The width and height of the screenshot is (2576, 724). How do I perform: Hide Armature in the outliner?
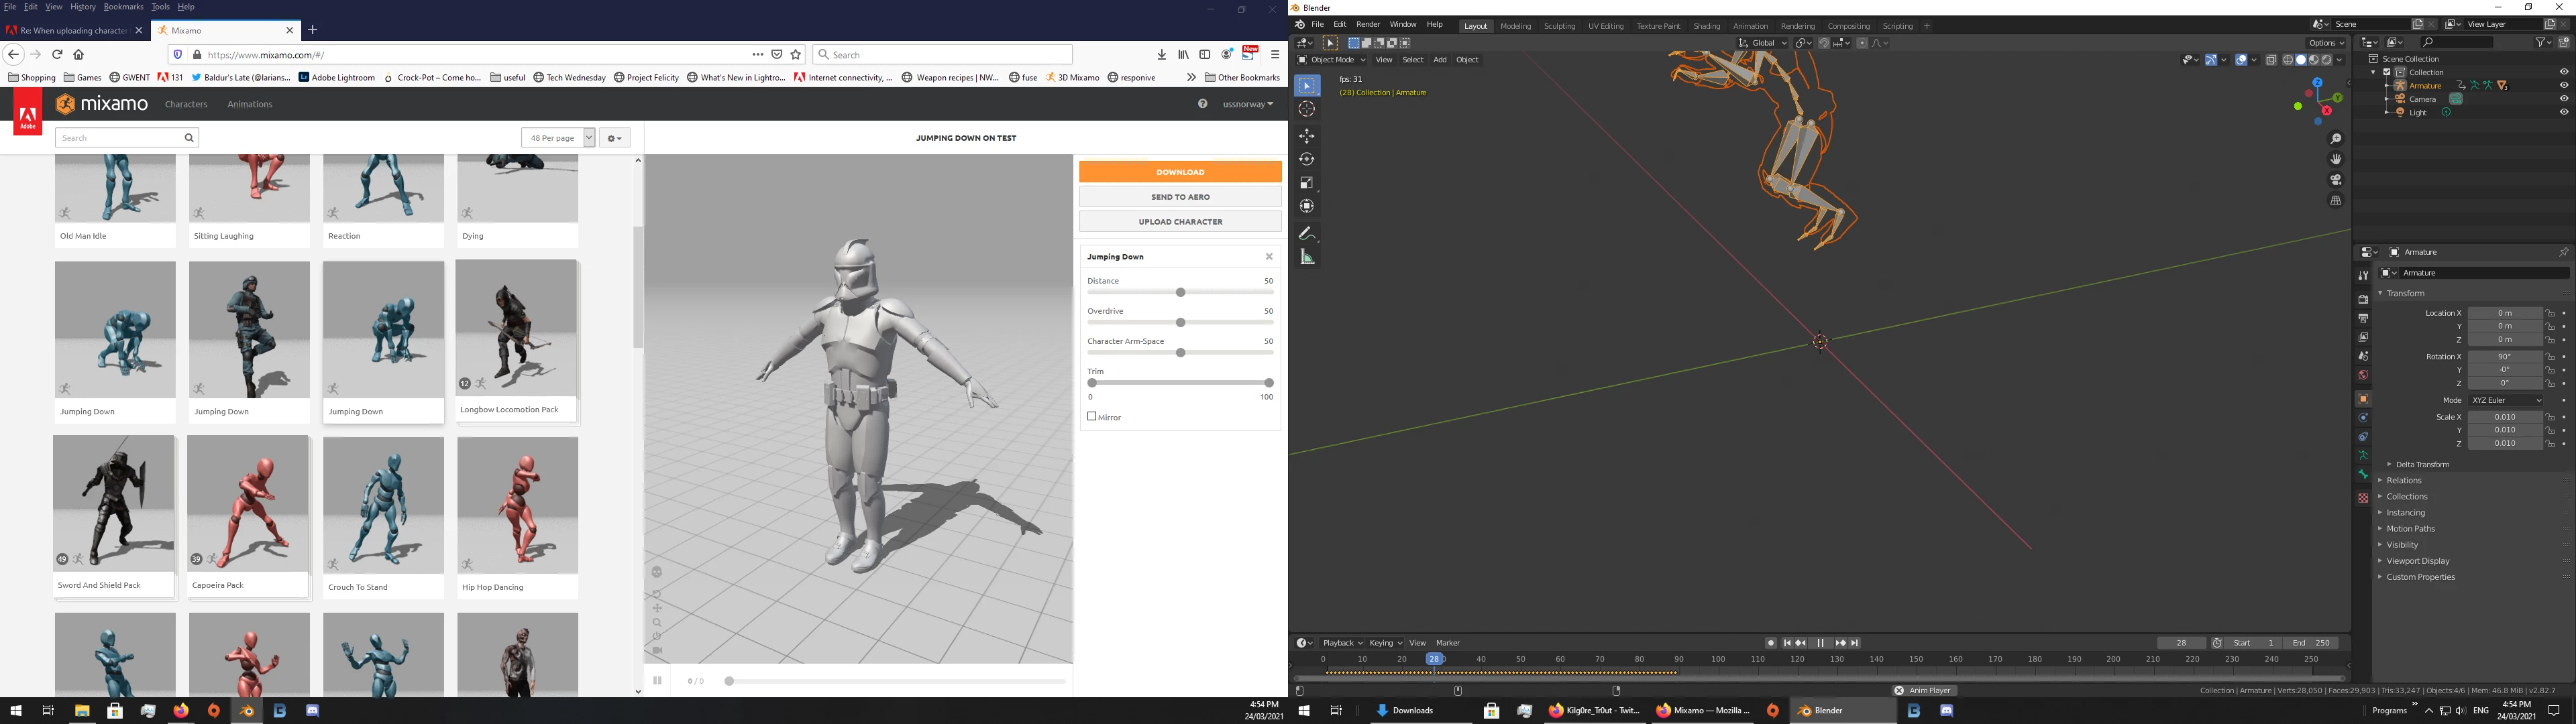[x=2564, y=86]
